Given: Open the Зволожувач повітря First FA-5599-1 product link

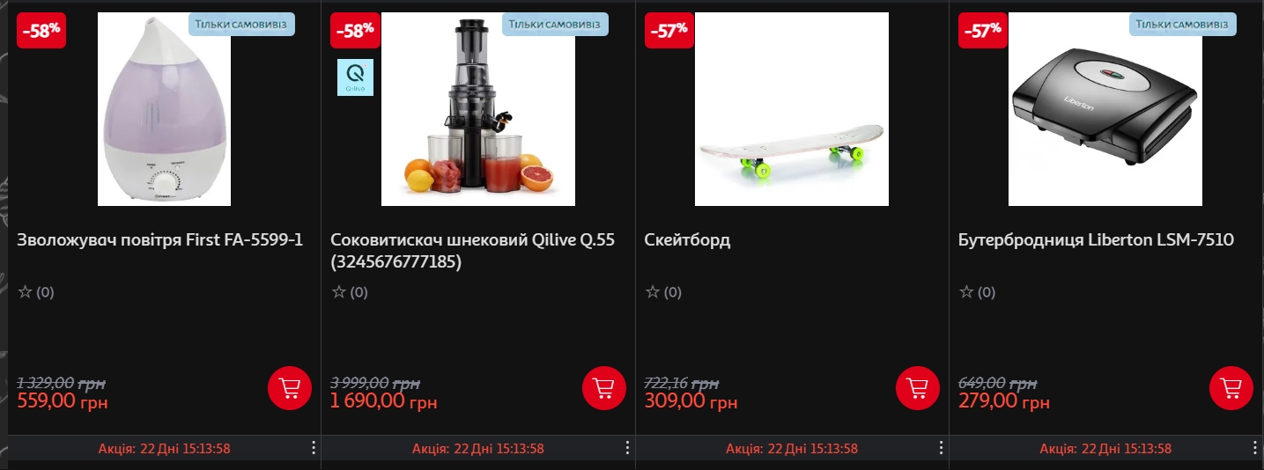Looking at the screenshot, I should pos(160,240).
